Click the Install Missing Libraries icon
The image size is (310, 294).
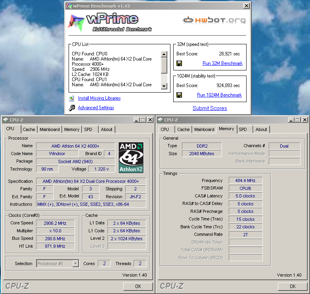pos(72,98)
